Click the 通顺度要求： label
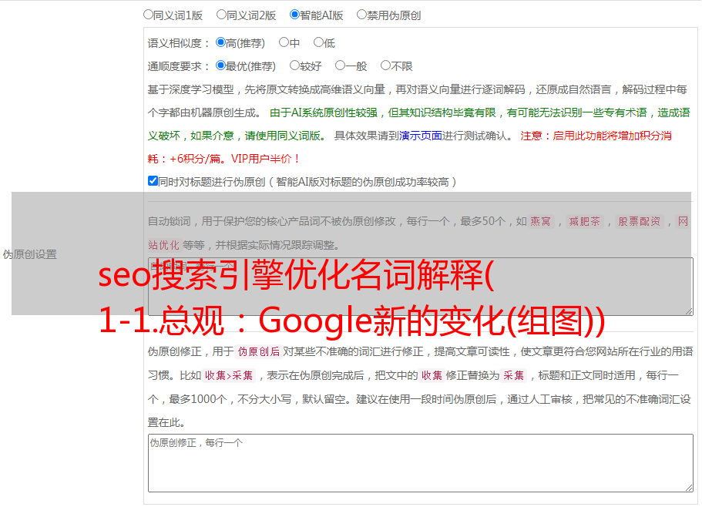This screenshot has height=507, width=702. [179, 66]
